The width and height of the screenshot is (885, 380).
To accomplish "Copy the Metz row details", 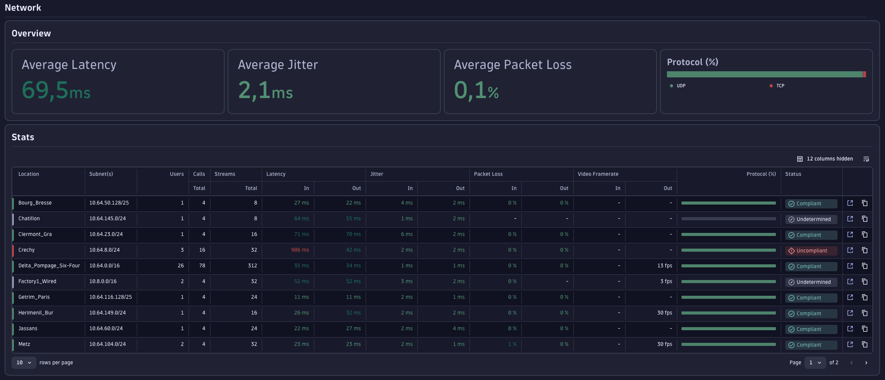I will point(865,344).
